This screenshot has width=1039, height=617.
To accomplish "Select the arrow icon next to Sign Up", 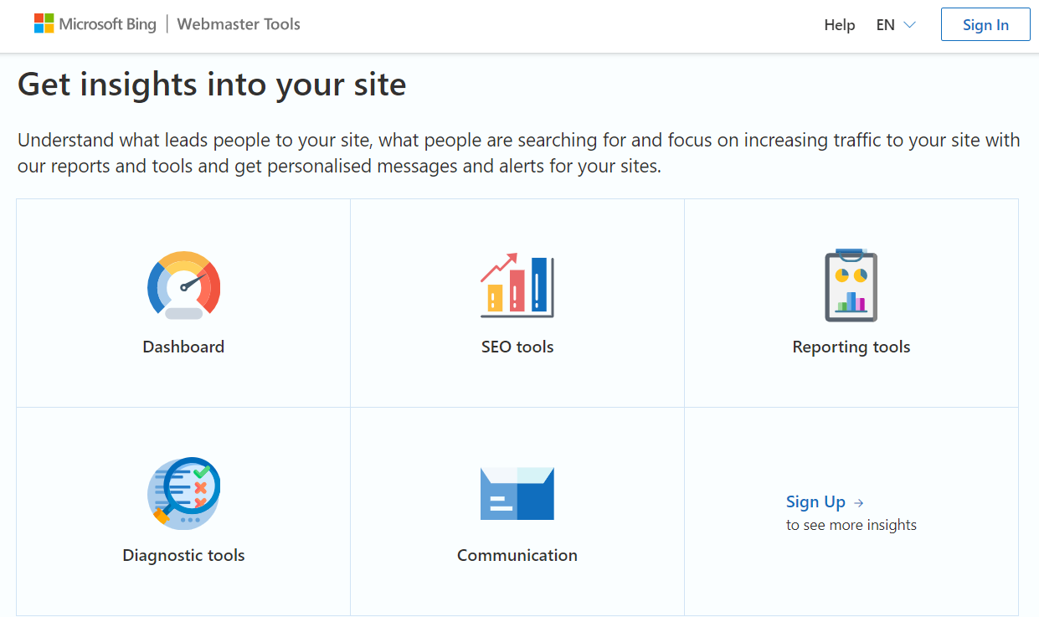I will 859,501.
